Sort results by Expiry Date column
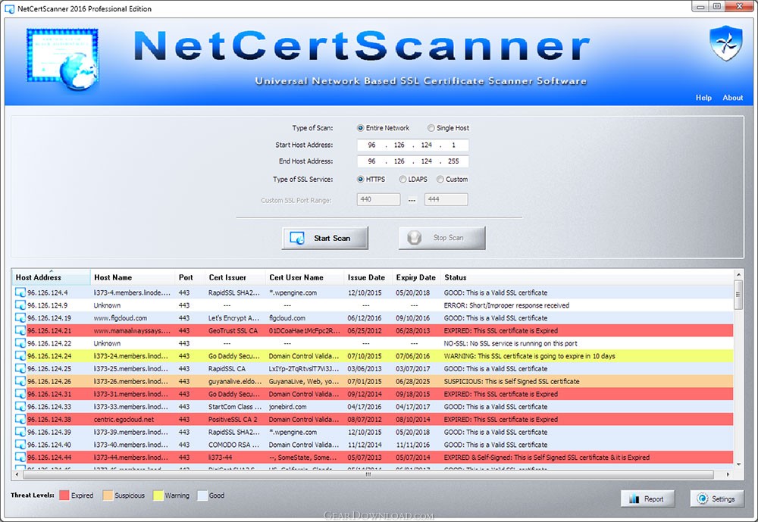This screenshot has width=758, height=522. pos(416,277)
